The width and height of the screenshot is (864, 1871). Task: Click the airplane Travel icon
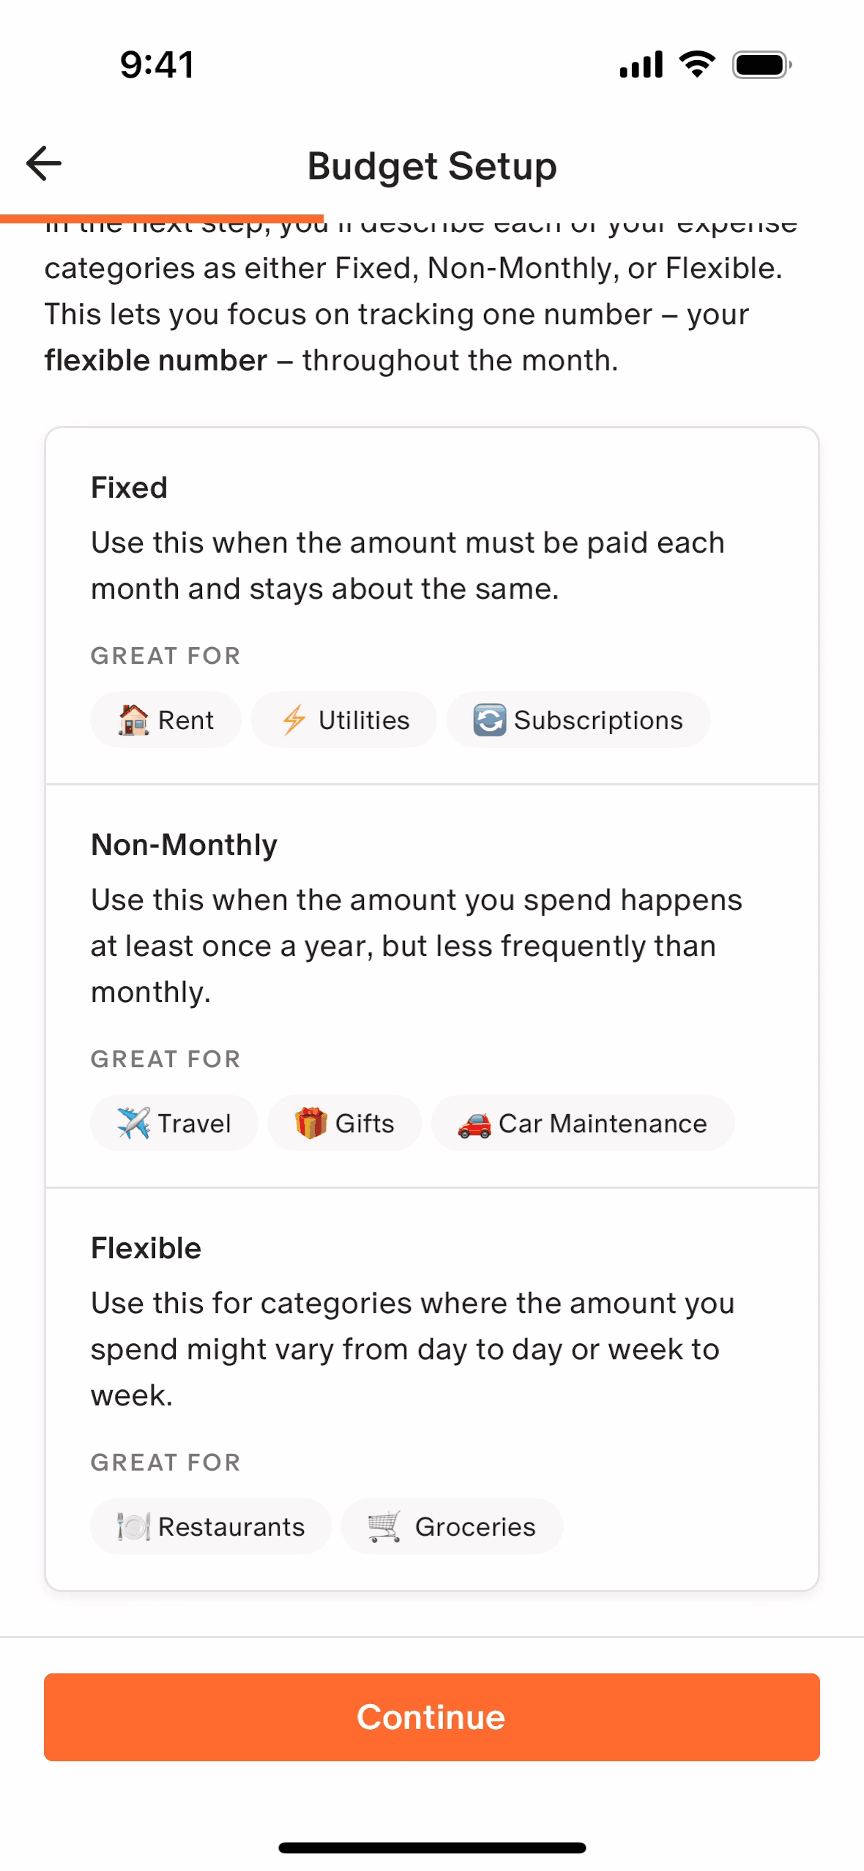pos(133,1124)
